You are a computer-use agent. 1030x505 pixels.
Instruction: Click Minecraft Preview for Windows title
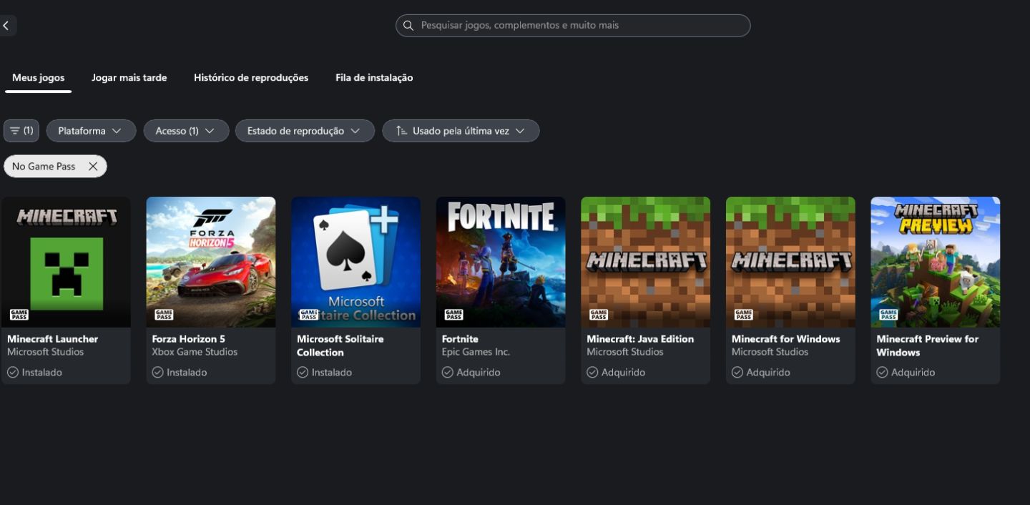coord(928,345)
